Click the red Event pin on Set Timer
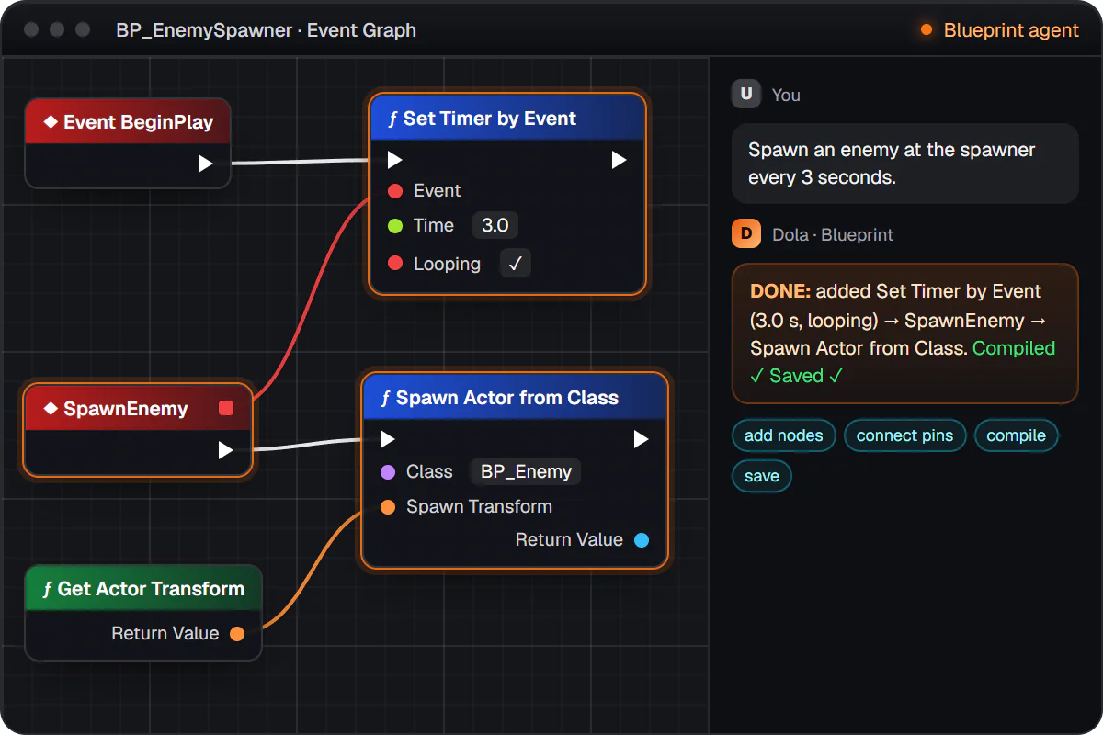1103x735 pixels. [x=395, y=191]
